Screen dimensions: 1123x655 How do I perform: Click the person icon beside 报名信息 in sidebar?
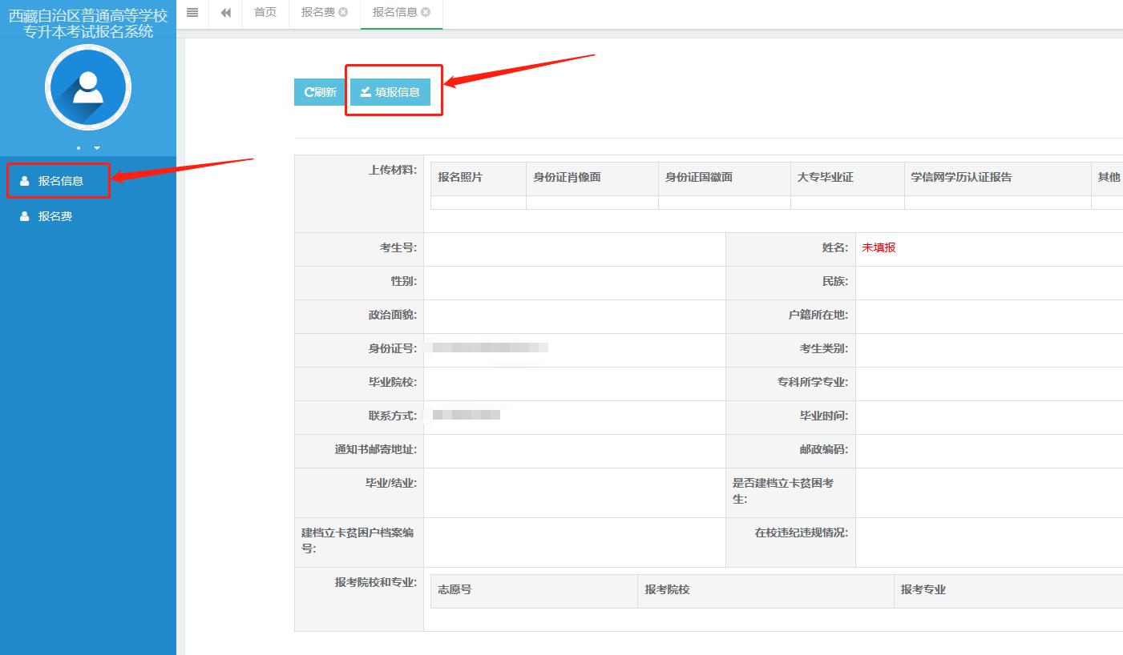(x=25, y=181)
